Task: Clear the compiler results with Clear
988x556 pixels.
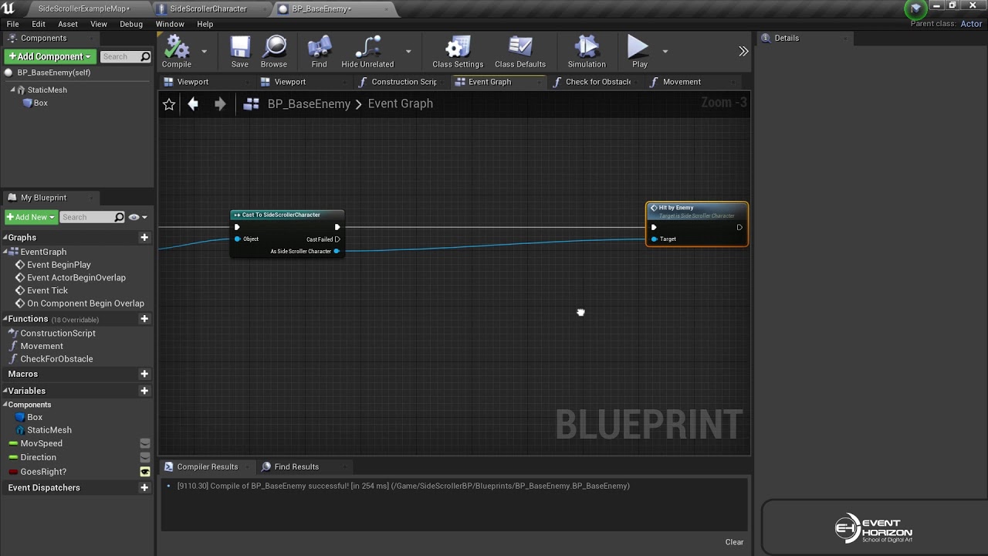Action: click(x=735, y=542)
